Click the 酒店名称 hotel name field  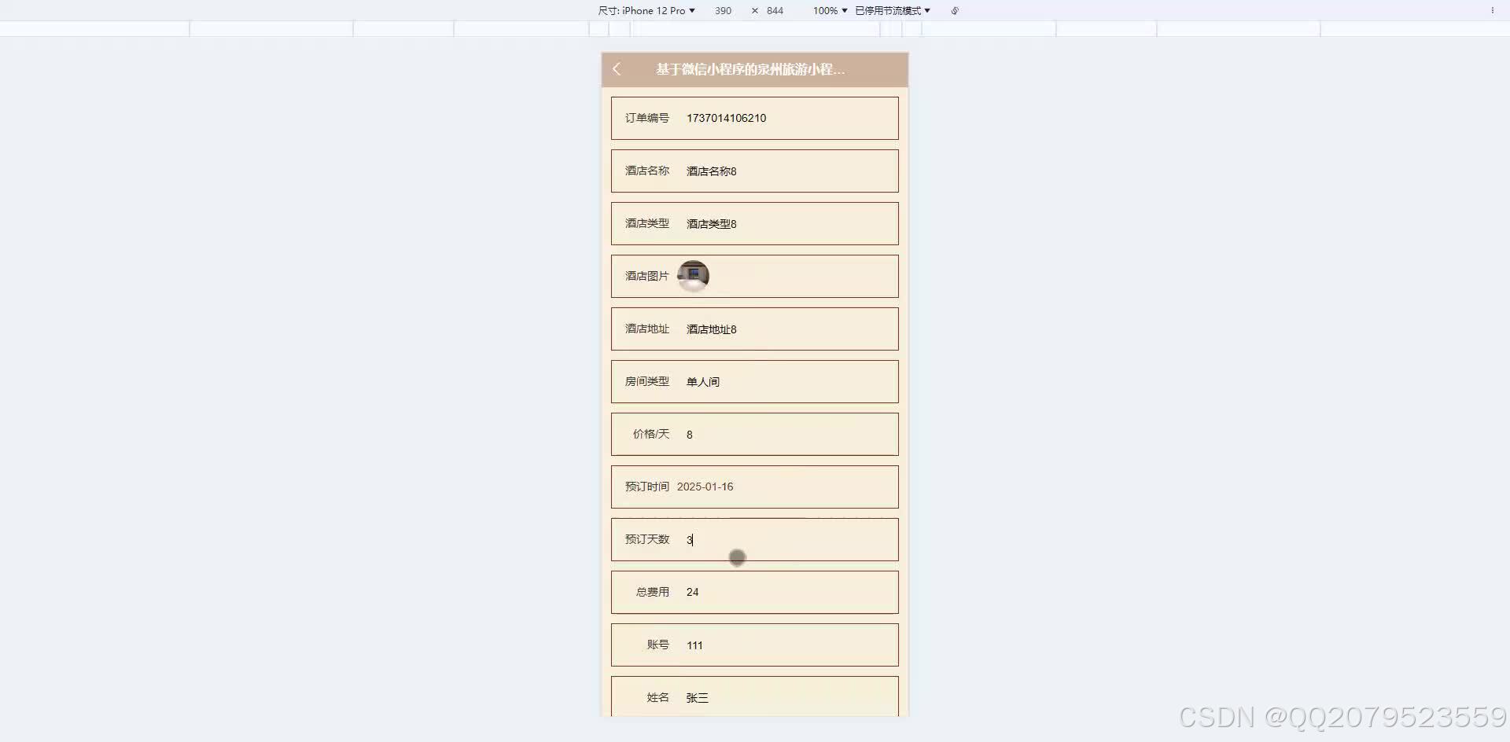coord(753,171)
